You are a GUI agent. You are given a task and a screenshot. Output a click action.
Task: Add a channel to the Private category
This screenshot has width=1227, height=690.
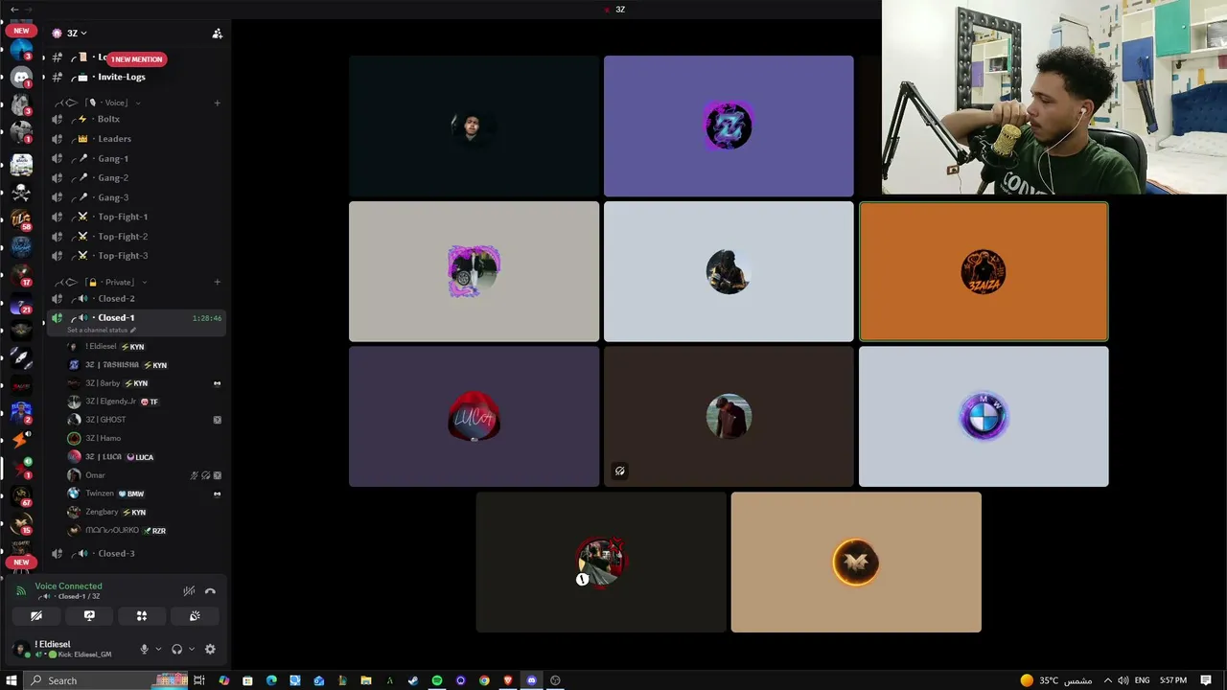point(217,283)
